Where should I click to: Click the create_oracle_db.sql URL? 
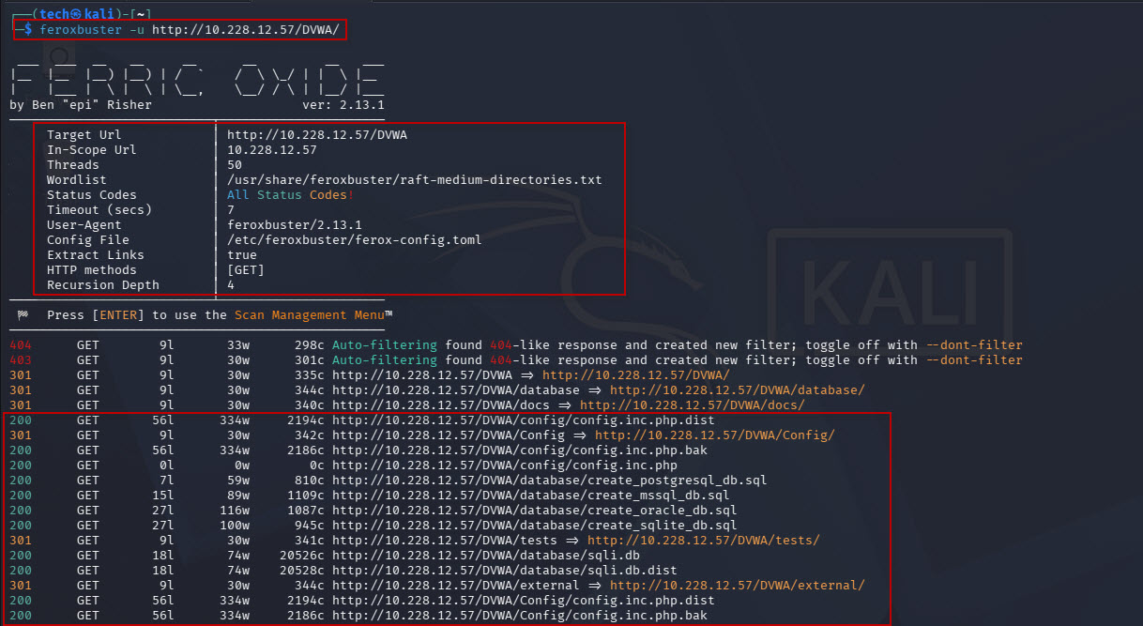[x=535, y=511]
